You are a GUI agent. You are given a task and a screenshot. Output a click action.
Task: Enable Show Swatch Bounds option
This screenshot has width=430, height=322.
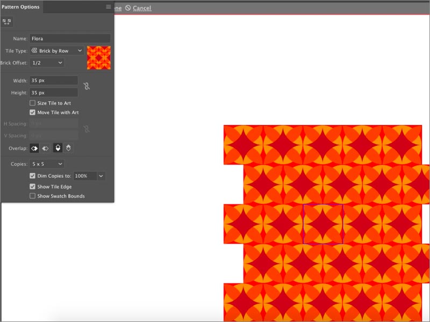pos(33,196)
